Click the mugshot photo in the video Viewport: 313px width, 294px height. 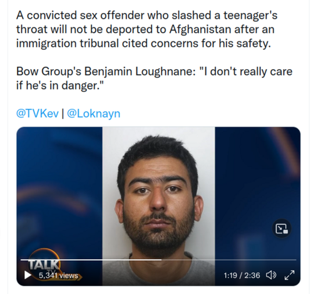(158, 206)
